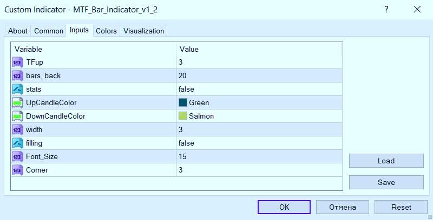Go to the Visualization tab
This screenshot has height=220, width=433.
point(143,31)
